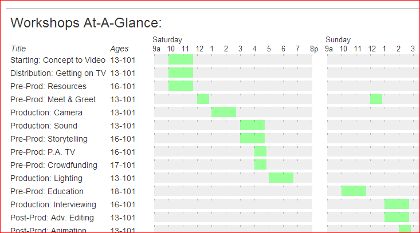Select Sunday Meet & Greet green block

tap(376, 99)
